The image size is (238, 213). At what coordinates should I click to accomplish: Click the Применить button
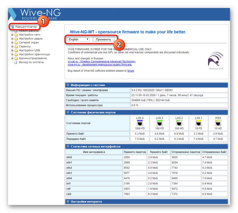103,40
